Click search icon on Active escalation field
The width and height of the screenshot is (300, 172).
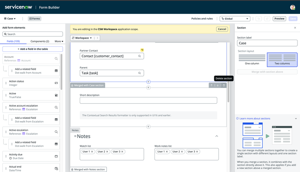point(56,132)
